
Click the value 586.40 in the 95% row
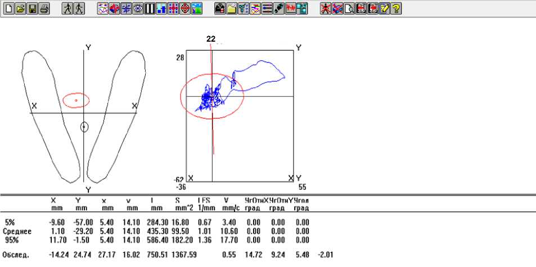[157, 239]
